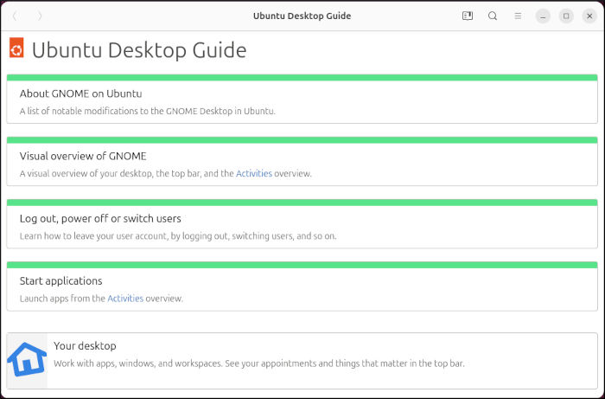Click the search magnifier icon
Screen dimensions: 605x399
click(493, 16)
